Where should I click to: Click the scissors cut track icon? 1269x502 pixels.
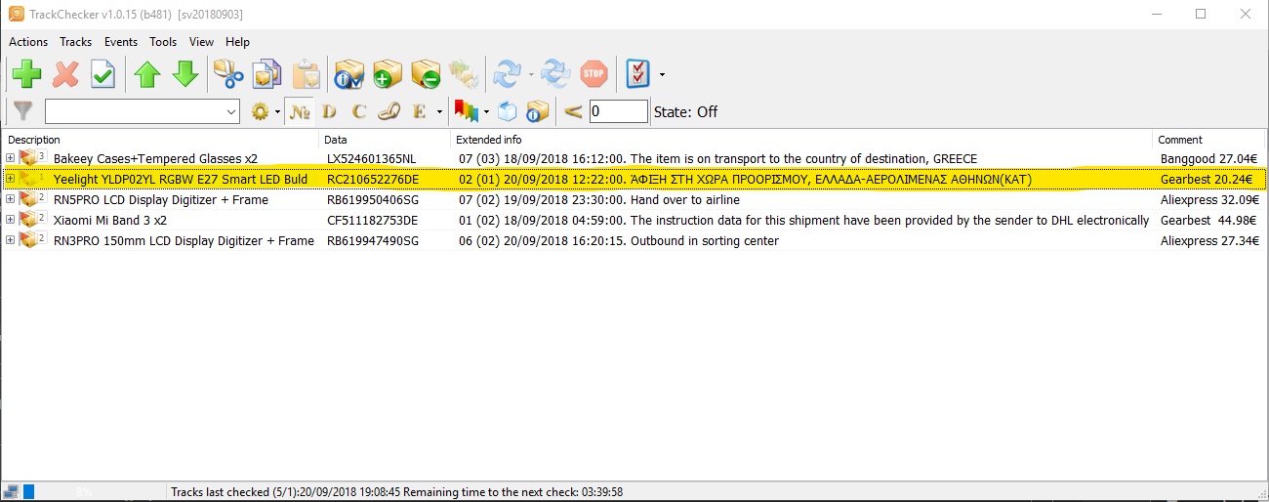coord(227,74)
